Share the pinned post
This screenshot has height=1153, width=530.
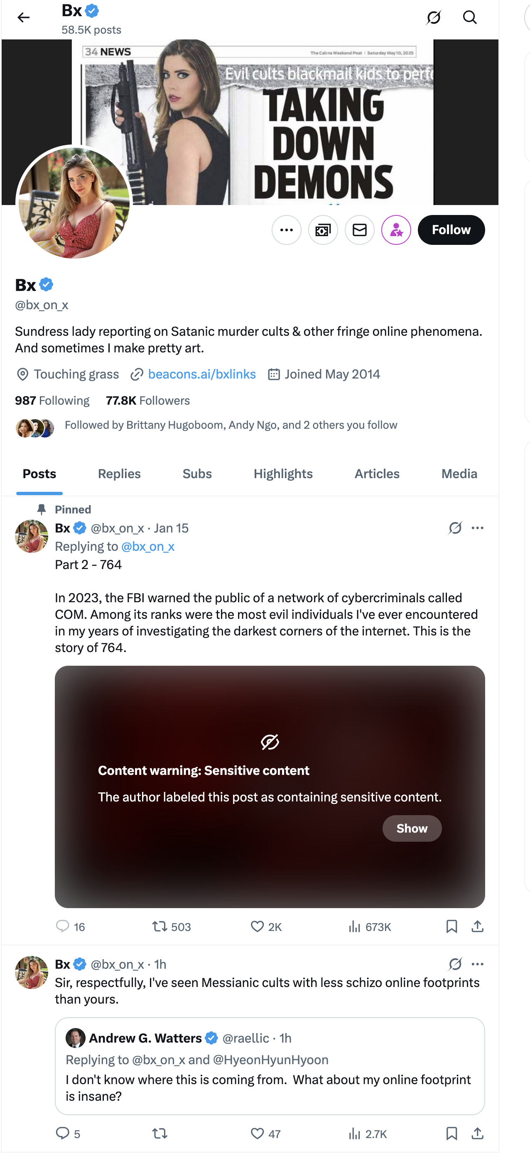[478, 926]
